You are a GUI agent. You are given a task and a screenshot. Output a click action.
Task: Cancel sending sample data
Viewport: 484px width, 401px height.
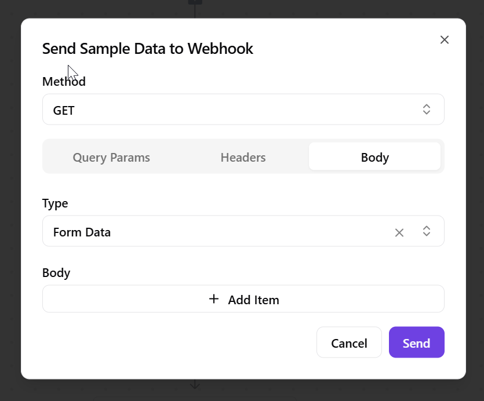(x=349, y=343)
